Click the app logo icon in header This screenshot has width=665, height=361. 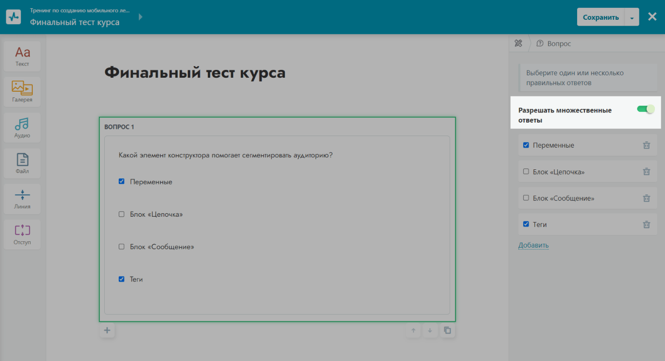[x=14, y=17]
